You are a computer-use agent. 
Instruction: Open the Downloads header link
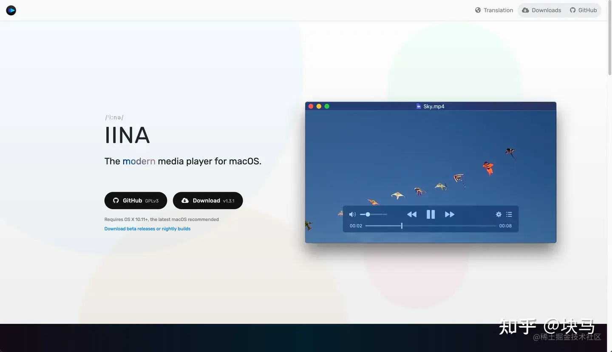click(x=541, y=10)
